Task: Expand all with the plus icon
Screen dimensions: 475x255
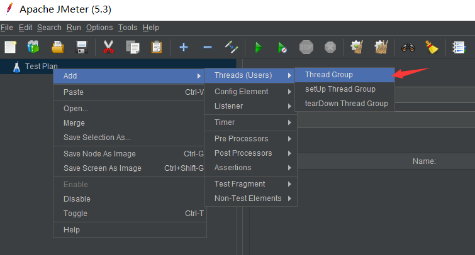Action: tap(184, 47)
